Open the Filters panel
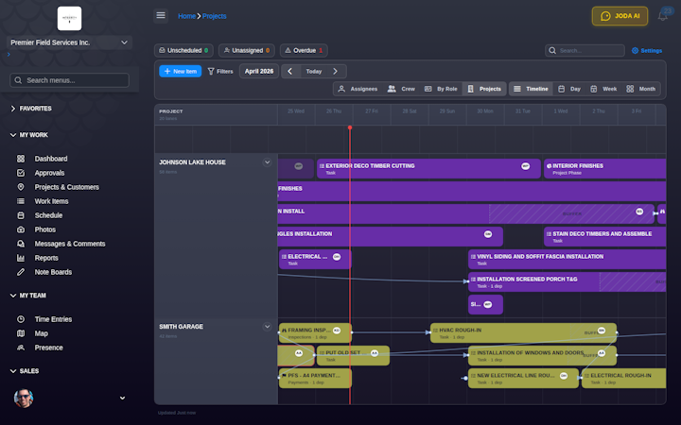This screenshot has height=425, width=681. coord(220,71)
